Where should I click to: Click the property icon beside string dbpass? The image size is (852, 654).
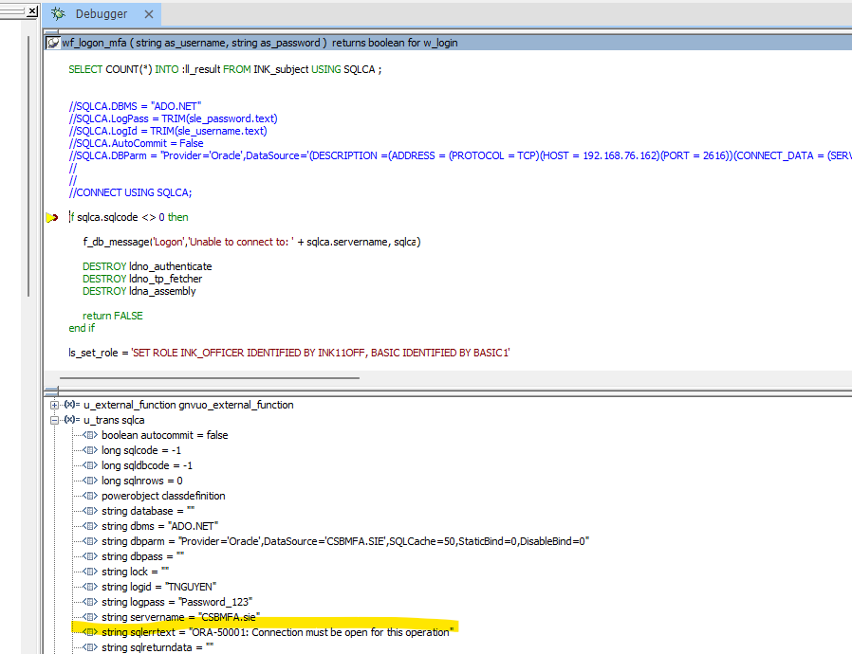click(90, 557)
